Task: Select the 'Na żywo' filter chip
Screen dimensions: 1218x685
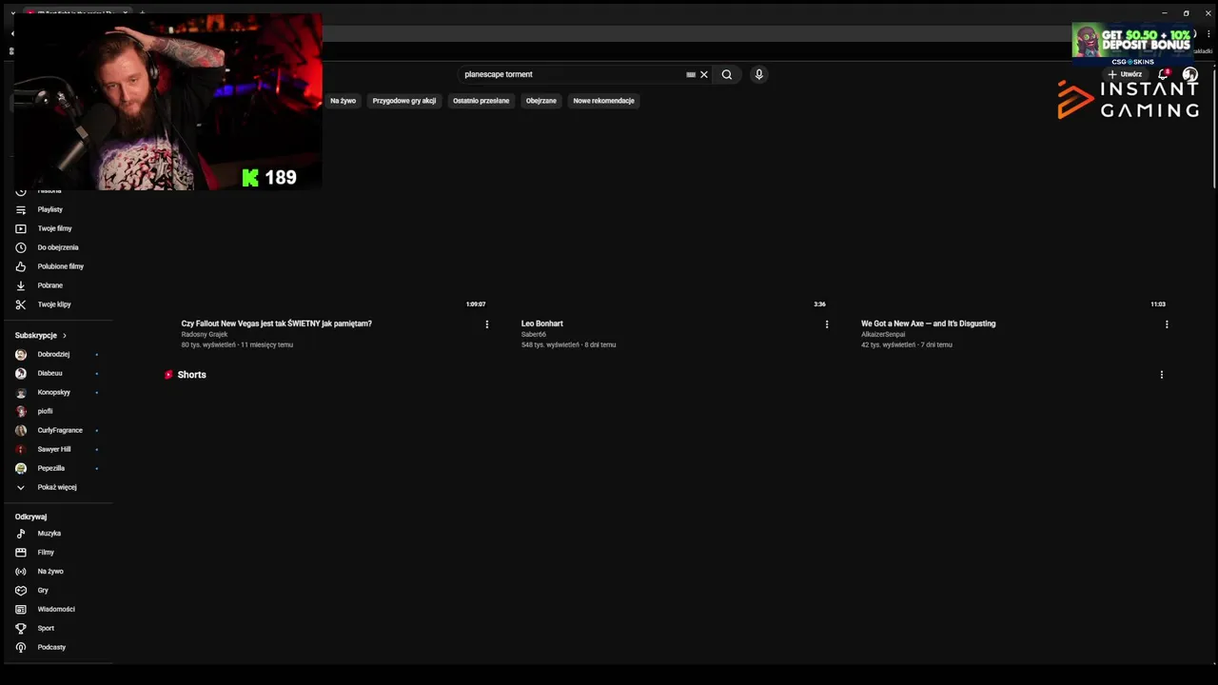Action: coord(343,101)
